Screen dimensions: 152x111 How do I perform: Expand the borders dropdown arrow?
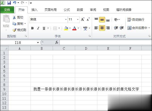[59, 28]
